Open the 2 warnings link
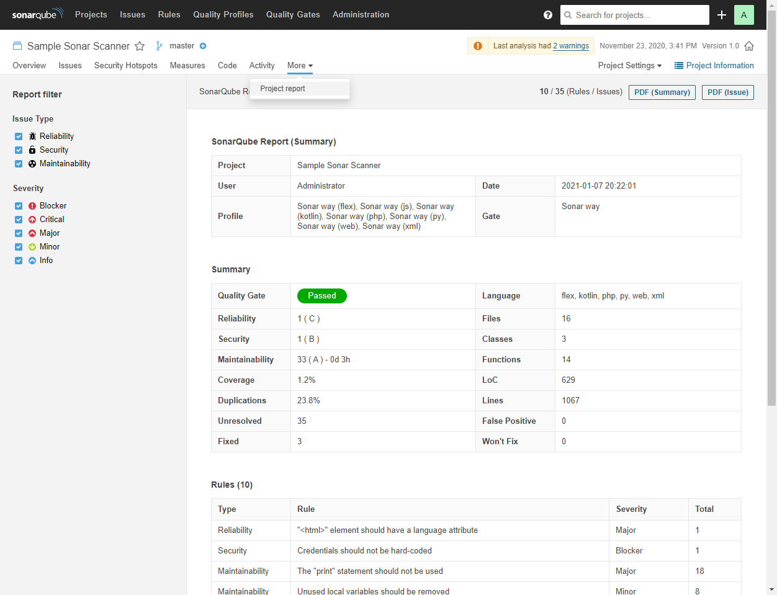Image resolution: width=777 pixels, height=595 pixels. coord(571,46)
